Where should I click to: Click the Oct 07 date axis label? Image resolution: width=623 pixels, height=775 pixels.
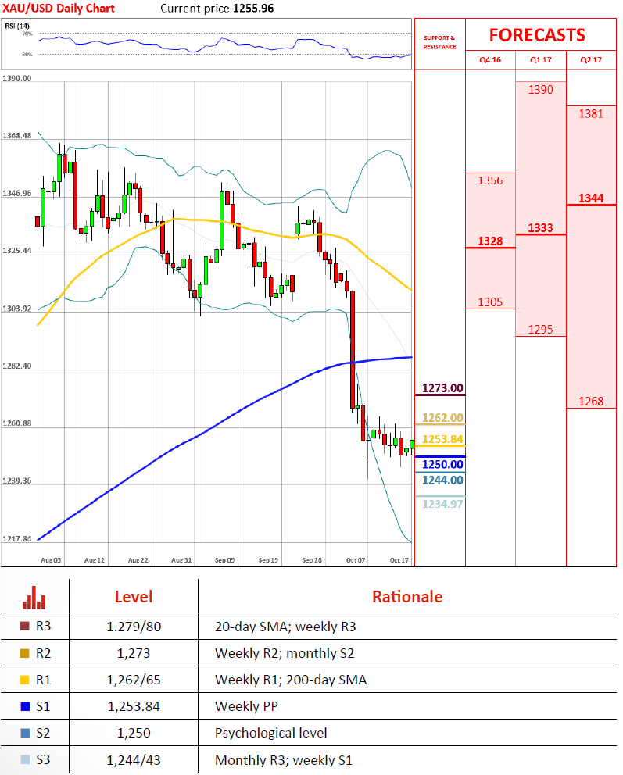click(356, 560)
